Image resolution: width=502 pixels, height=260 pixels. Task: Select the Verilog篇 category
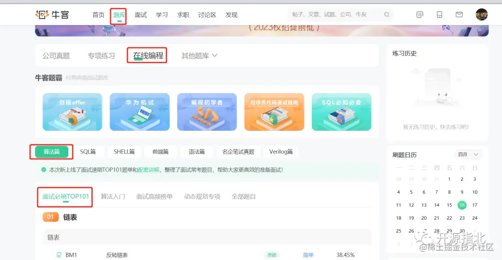click(x=281, y=152)
